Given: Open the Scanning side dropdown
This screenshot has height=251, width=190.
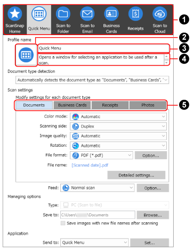Looking at the screenshot, I should click(x=118, y=126).
